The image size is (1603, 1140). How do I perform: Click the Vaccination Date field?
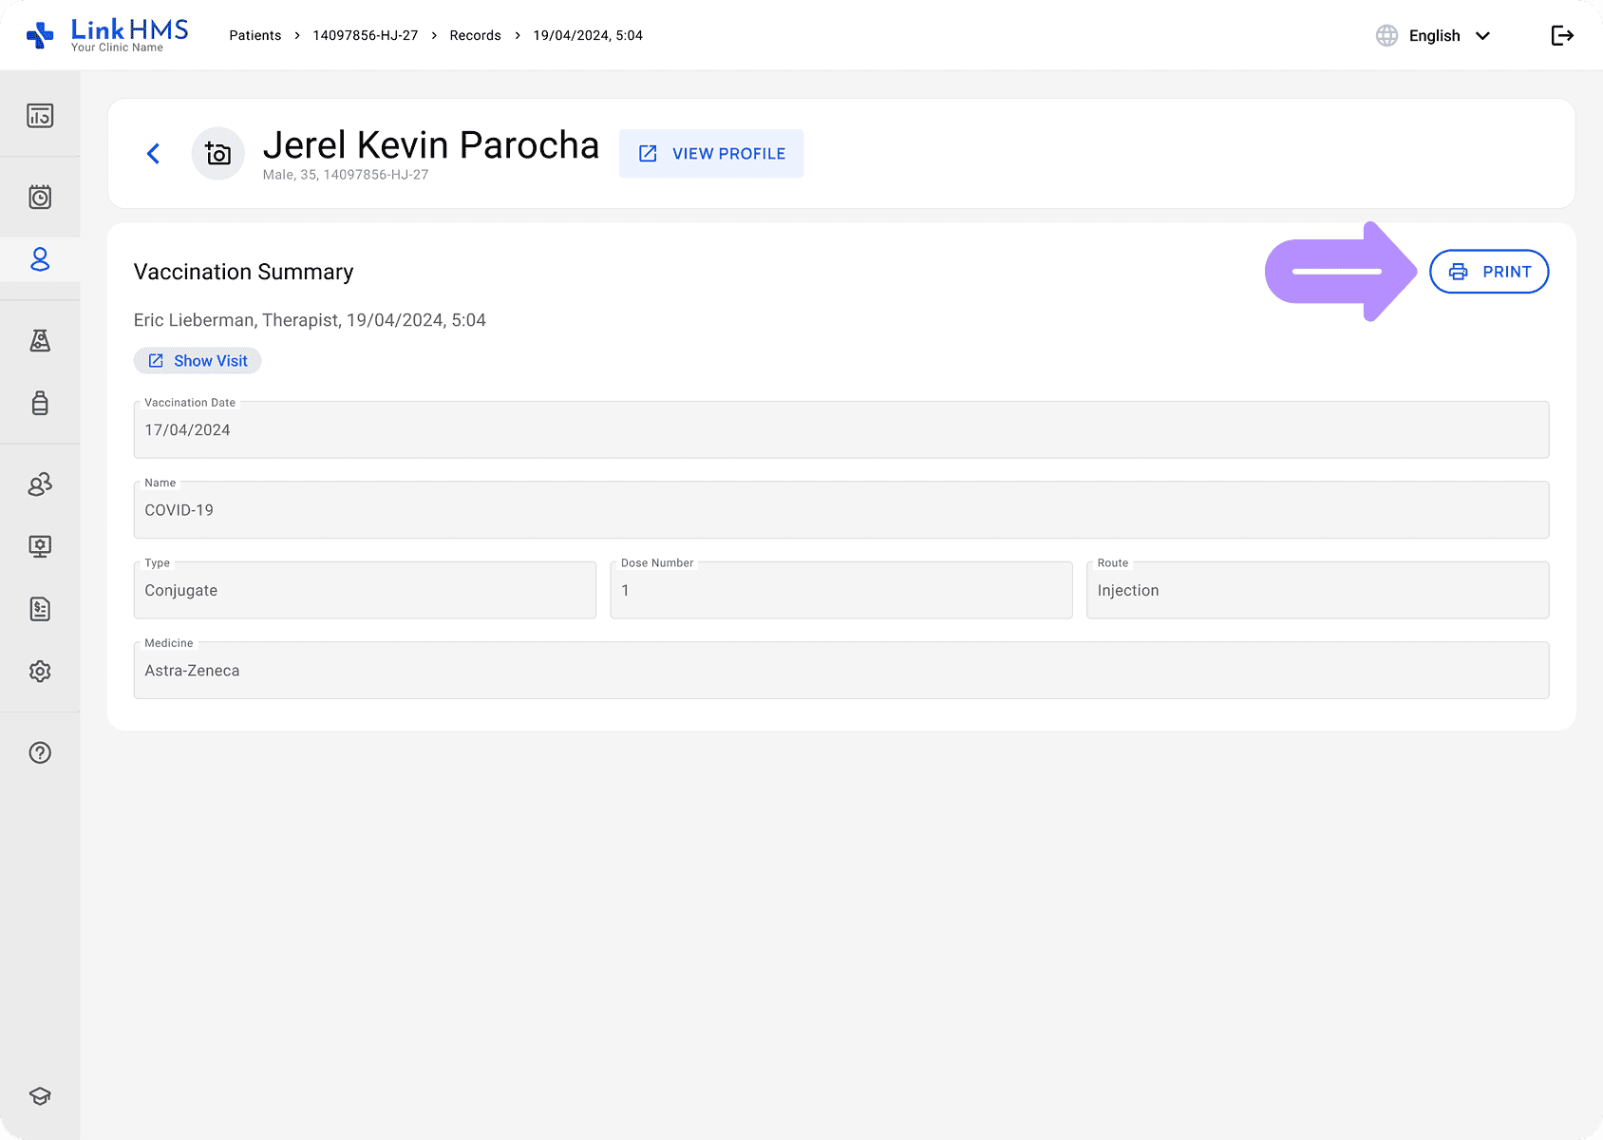(x=840, y=430)
